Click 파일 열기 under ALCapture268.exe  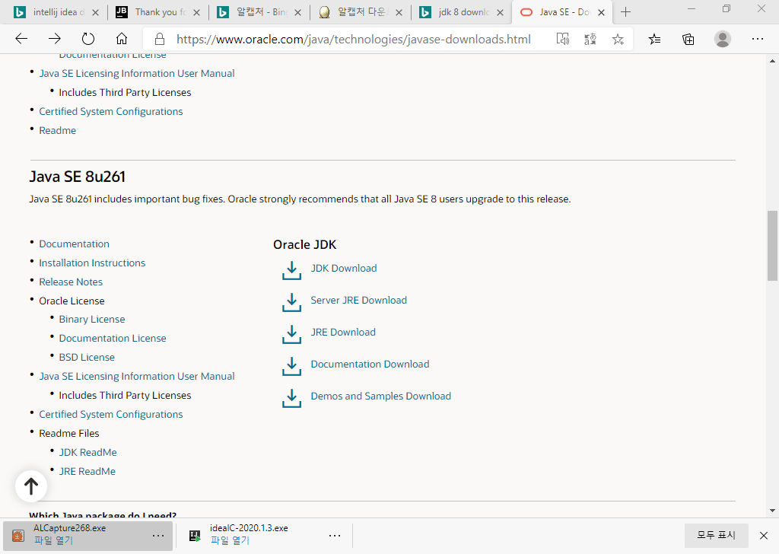pyautogui.click(x=53, y=540)
